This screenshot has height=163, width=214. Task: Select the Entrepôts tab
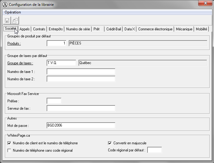56,29
